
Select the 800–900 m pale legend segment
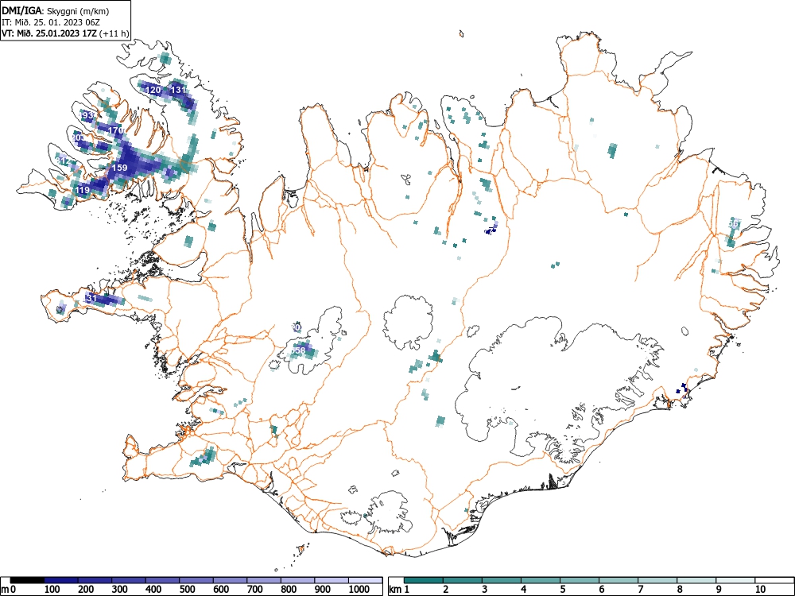[x=298, y=580]
